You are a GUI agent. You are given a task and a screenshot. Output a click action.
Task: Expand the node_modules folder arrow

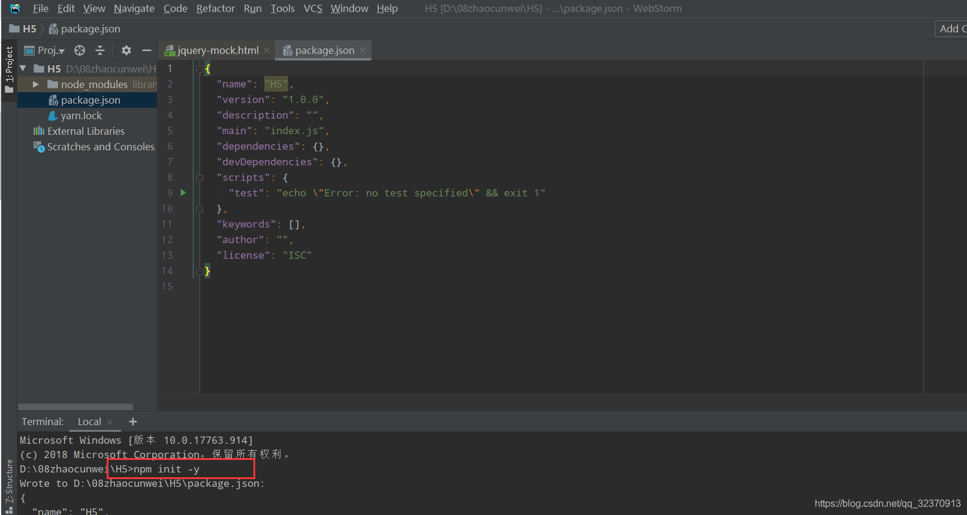[x=36, y=84]
